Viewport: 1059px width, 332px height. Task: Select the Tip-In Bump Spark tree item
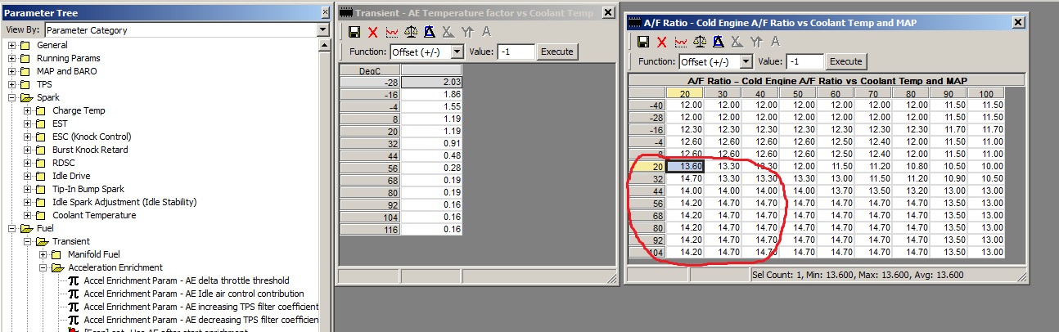pyautogui.click(x=88, y=189)
